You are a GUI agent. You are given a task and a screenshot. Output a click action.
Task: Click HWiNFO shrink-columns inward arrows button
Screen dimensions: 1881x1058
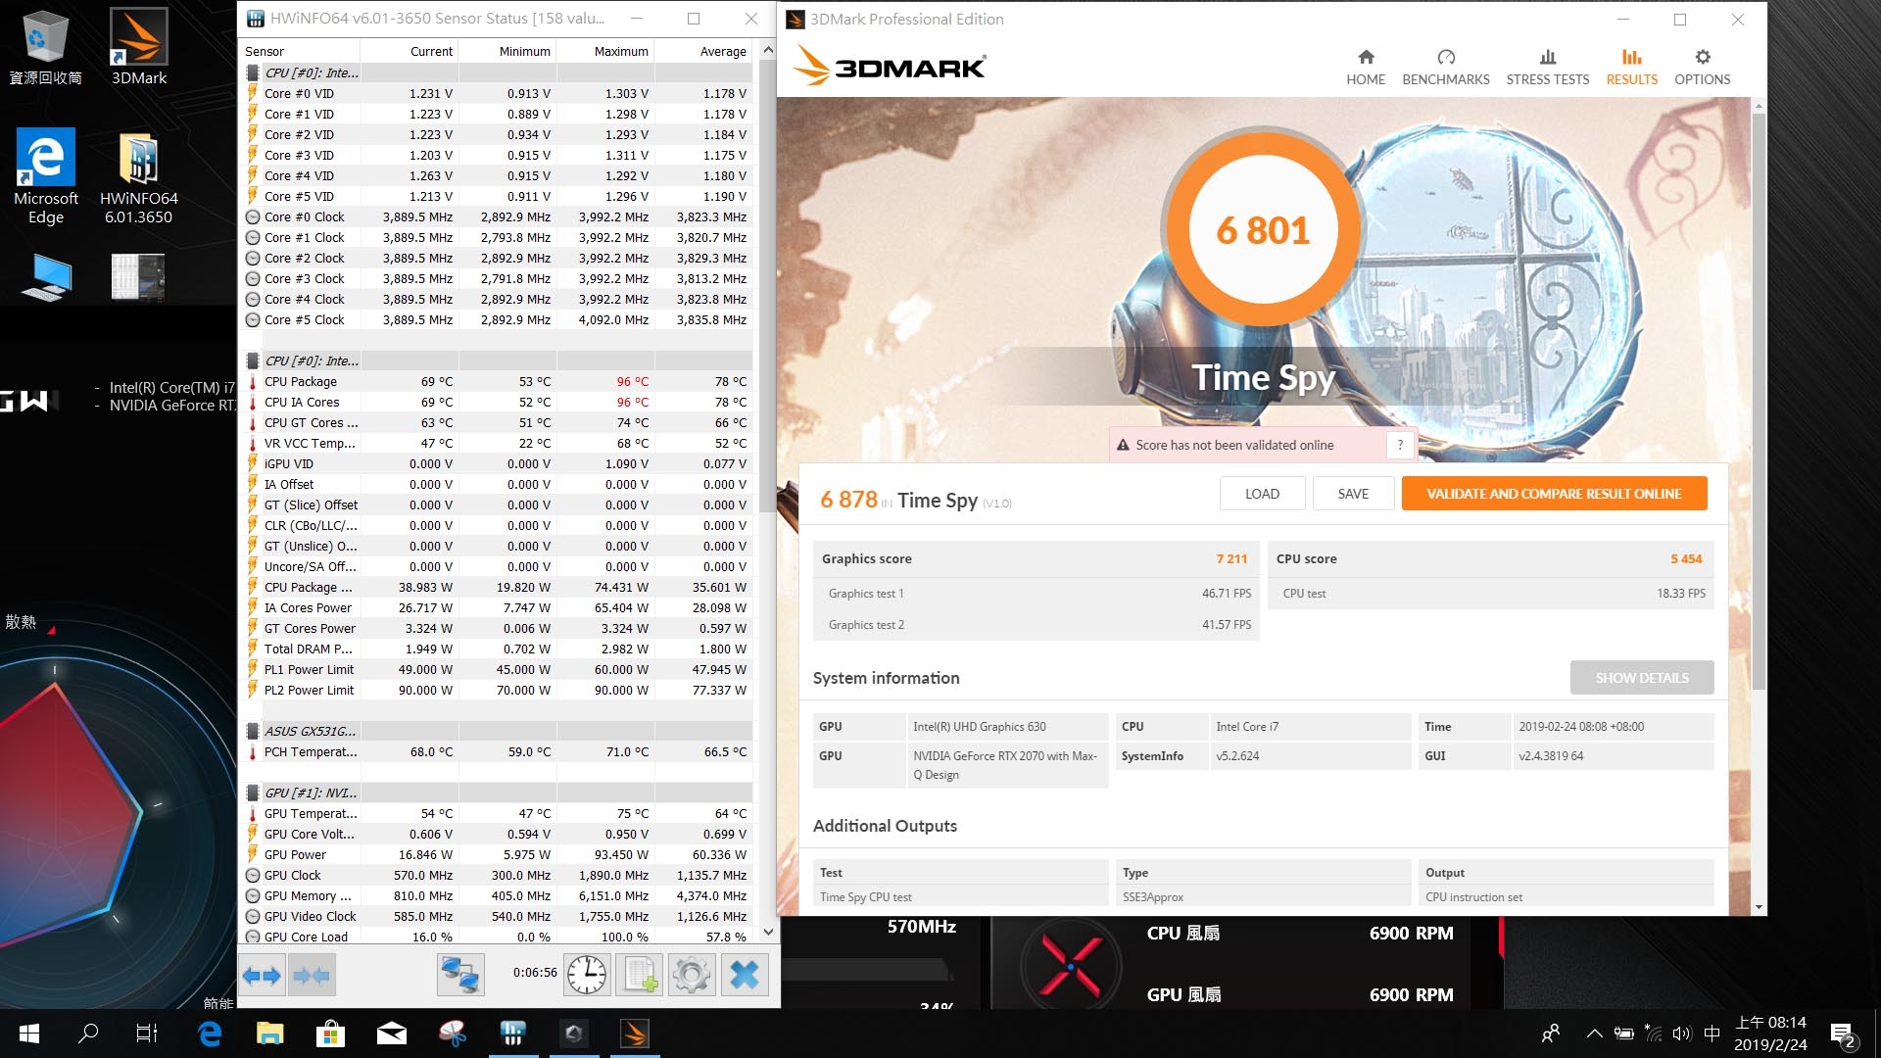pos(312,975)
